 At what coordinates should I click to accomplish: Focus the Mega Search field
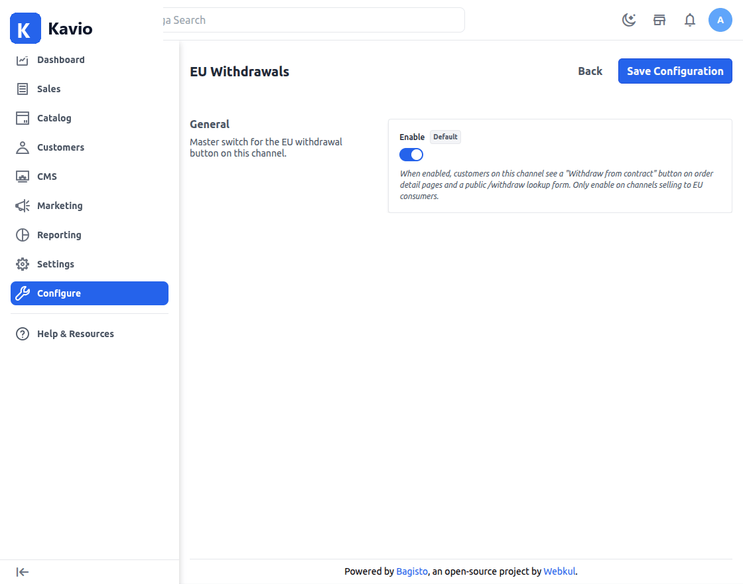point(312,20)
